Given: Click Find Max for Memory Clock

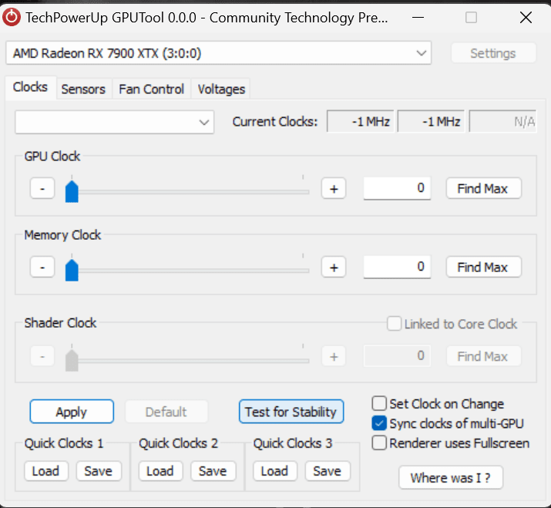Looking at the screenshot, I should [483, 267].
